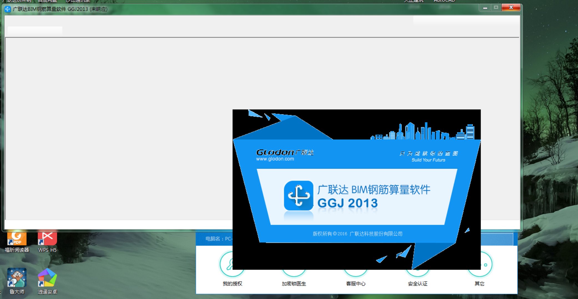Image resolution: width=578 pixels, height=299 pixels.
Task: Click the 电脑名 label in the blue header
Action: click(219, 239)
